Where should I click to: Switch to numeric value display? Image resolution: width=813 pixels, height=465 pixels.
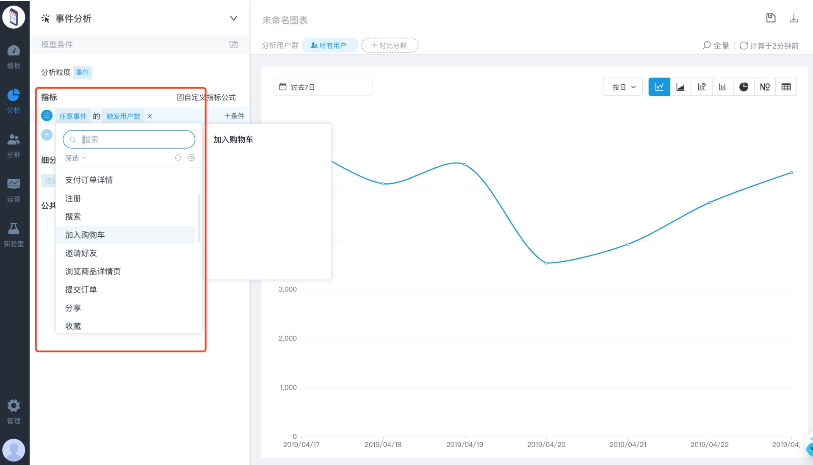tap(765, 86)
